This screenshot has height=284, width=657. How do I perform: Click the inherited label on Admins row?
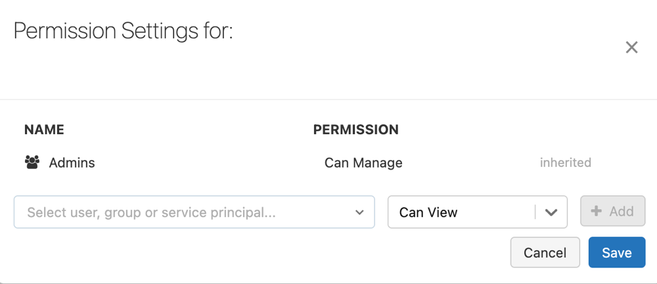click(565, 162)
